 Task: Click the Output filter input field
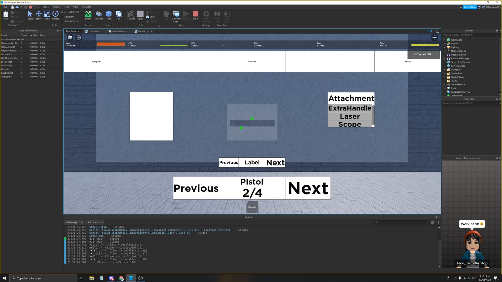tap(400, 222)
